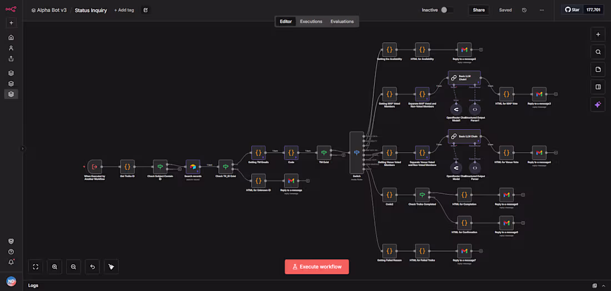Select the When Executed by Another Workflow trigger node

pos(94,167)
